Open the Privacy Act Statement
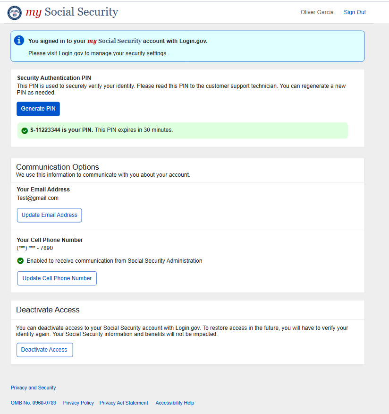Screen dimensions: 389x414 pos(124,403)
